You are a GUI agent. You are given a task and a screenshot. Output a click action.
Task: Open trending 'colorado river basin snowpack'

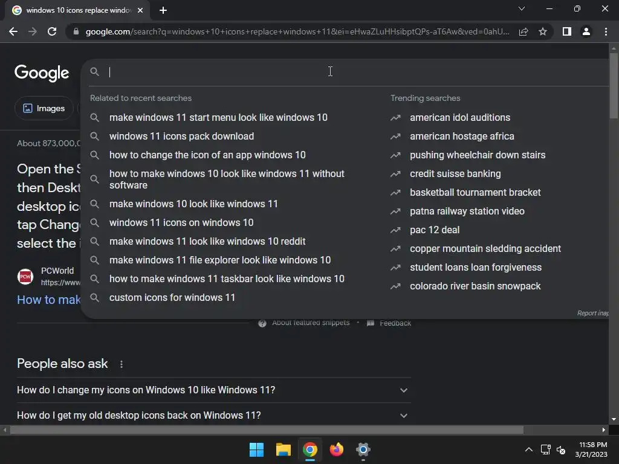[475, 286]
